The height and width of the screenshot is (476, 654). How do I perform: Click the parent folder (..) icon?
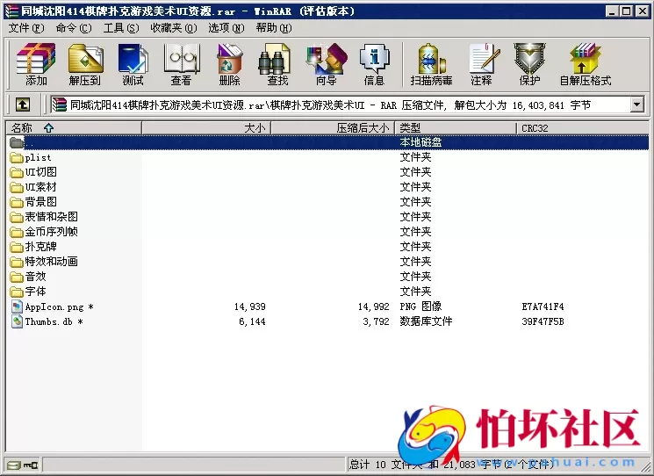pos(17,142)
